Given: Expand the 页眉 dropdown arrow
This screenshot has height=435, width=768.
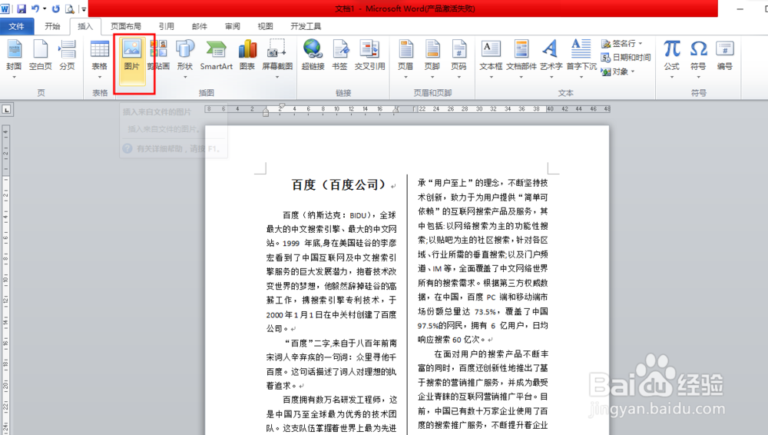Looking at the screenshot, I should (x=406, y=77).
